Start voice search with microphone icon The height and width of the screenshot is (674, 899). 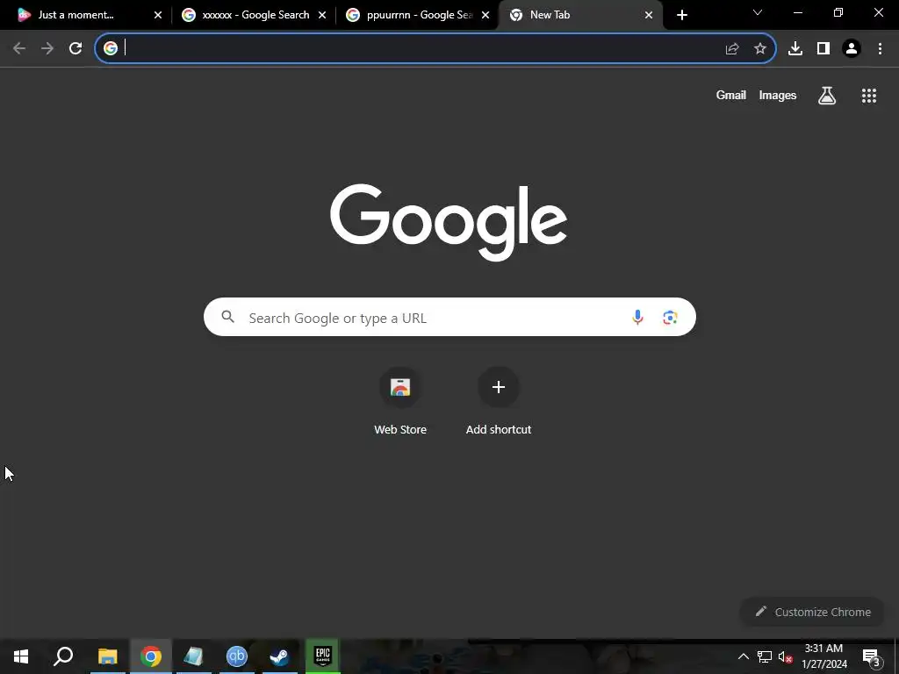(637, 317)
